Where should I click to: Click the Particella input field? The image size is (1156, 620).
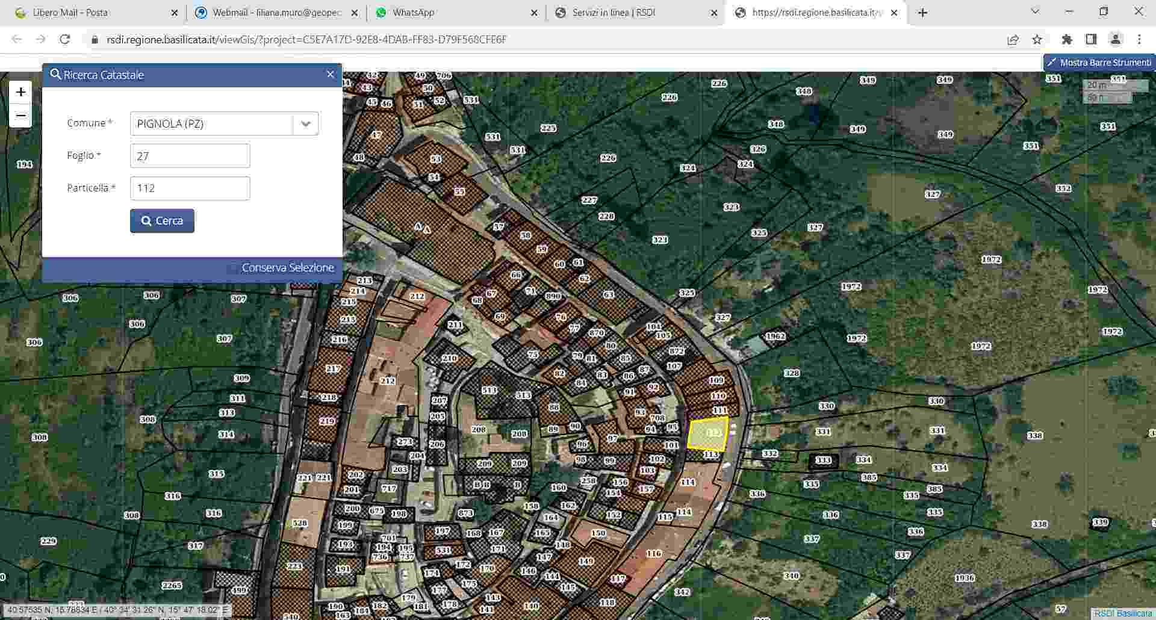[190, 188]
